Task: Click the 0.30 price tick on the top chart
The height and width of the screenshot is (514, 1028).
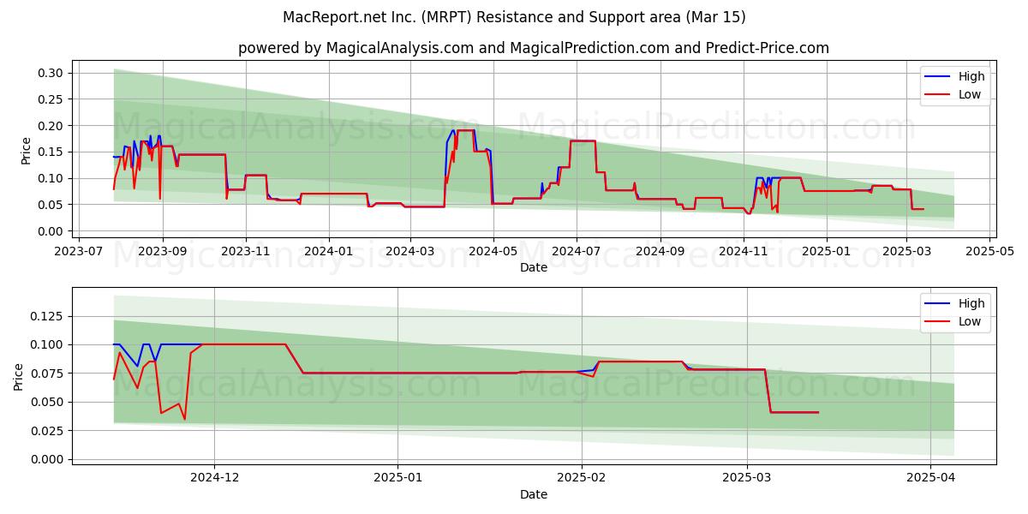Action: pyautogui.click(x=51, y=73)
